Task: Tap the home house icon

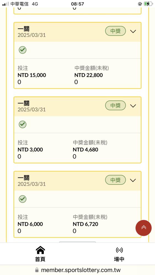Action: [x=40, y=250]
